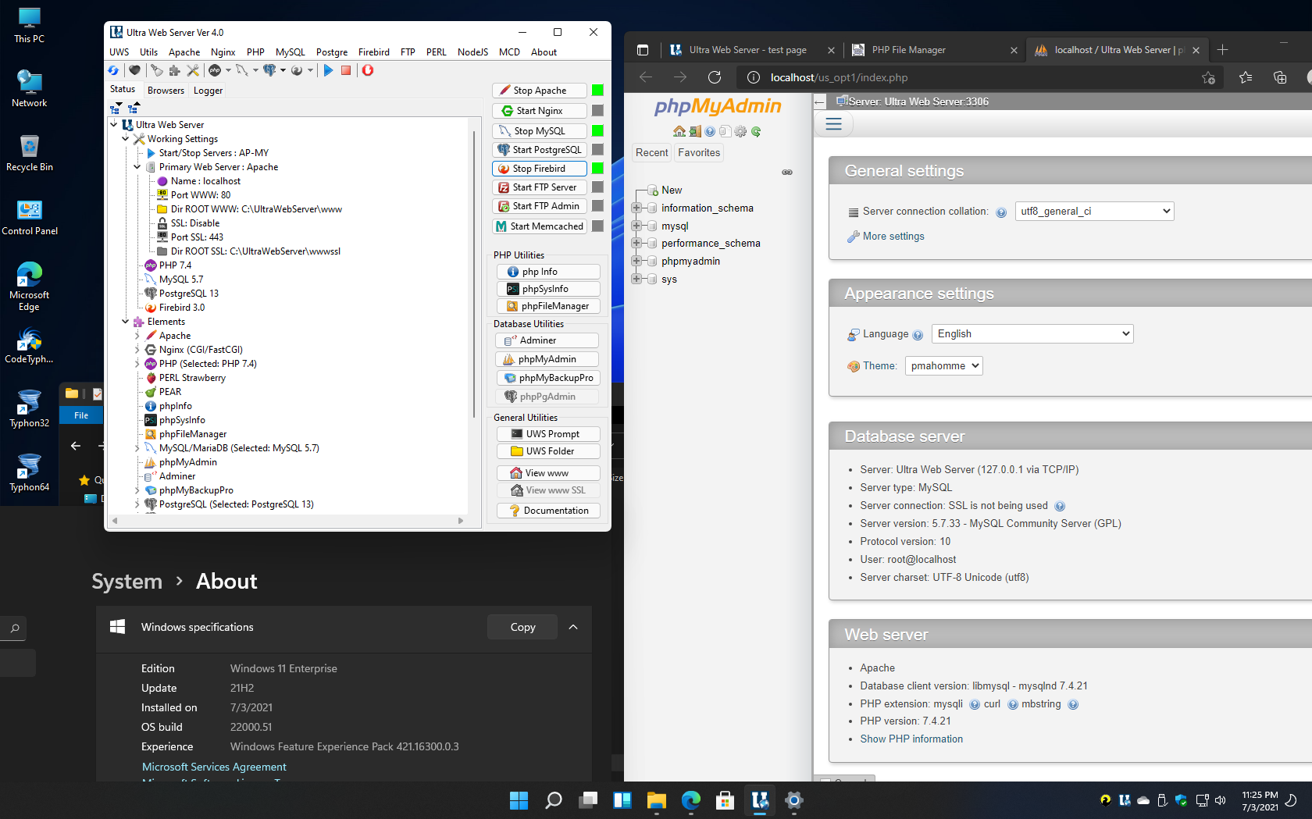Click the favorites star icon in address bar
This screenshot has height=819, width=1312.
(x=1208, y=77)
